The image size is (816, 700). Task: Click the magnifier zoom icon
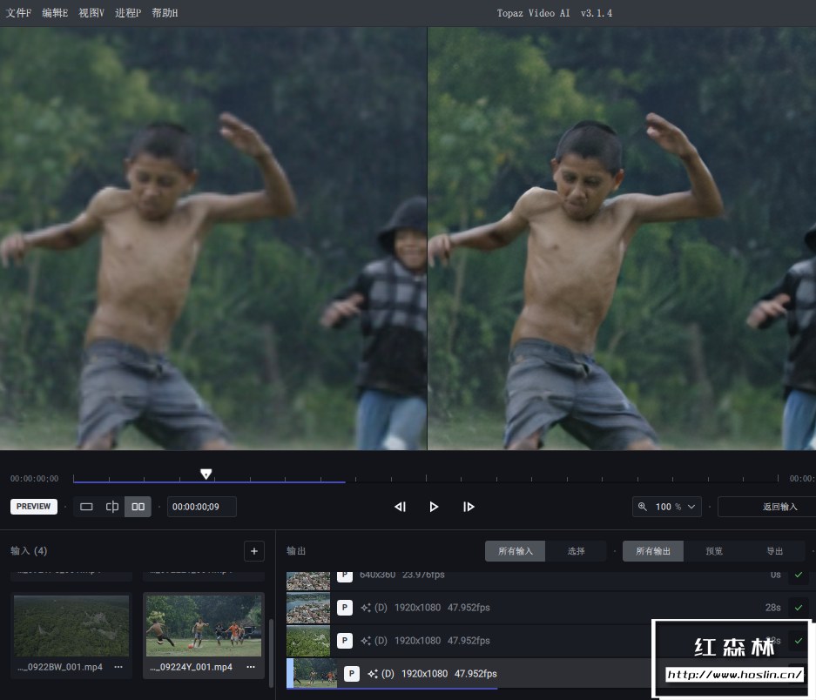642,507
